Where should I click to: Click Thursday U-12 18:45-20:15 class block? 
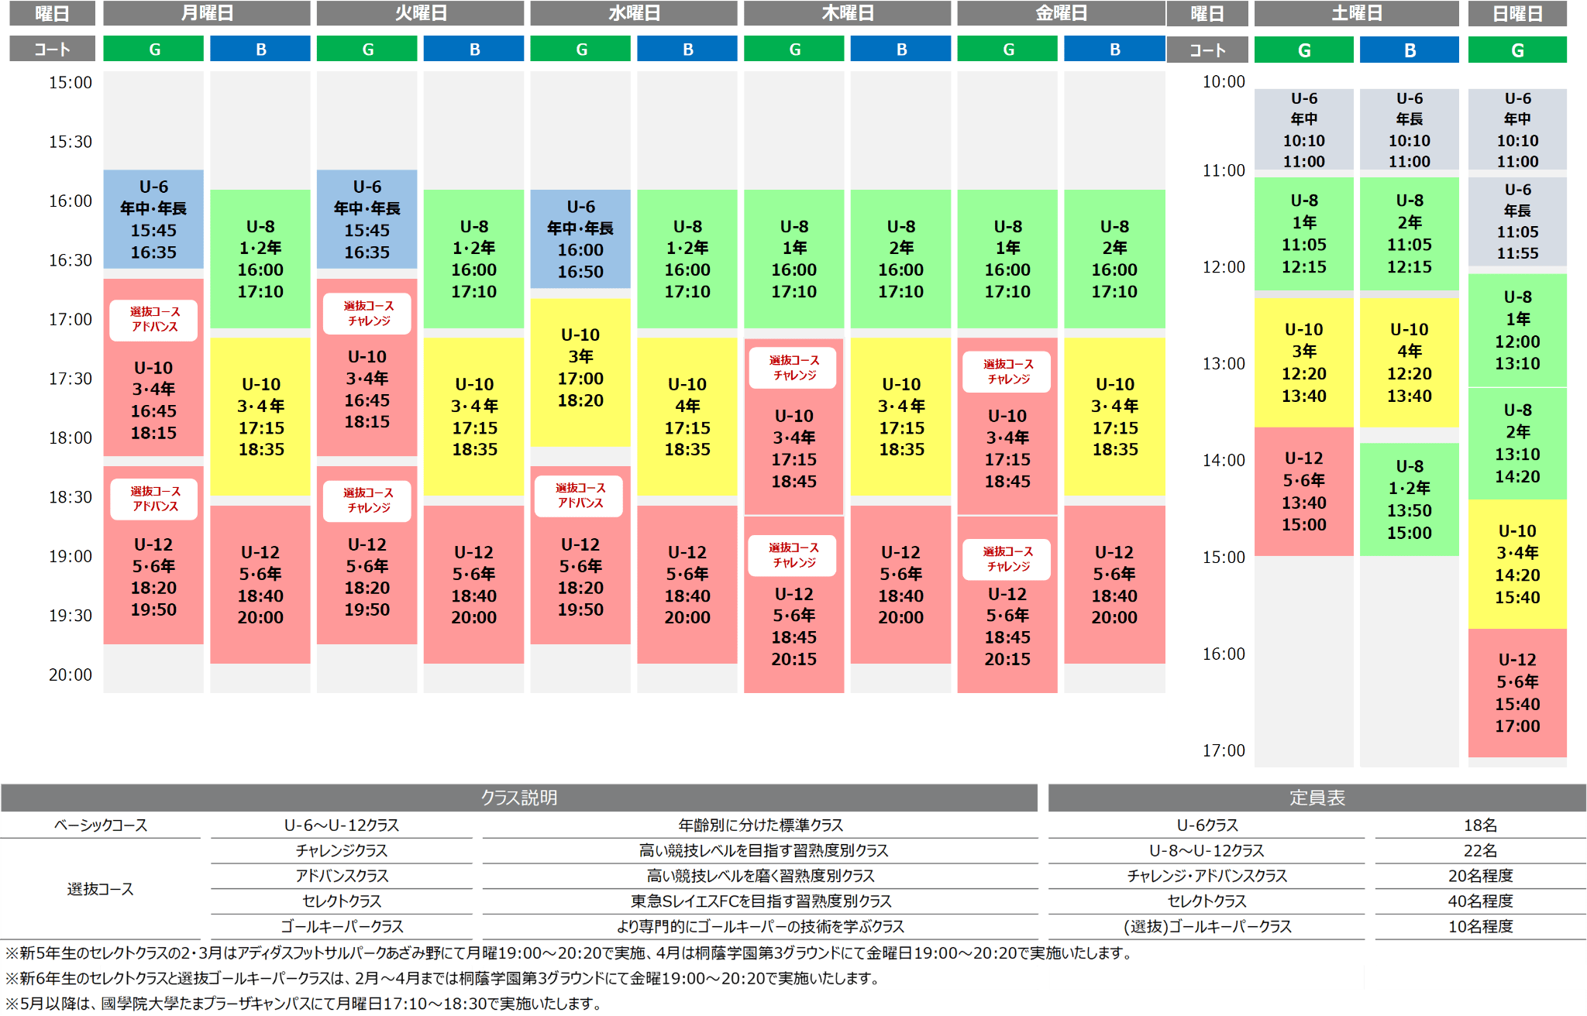click(x=793, y=626)
